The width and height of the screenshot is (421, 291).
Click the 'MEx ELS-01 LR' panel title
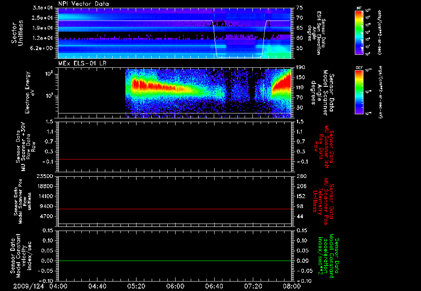83,64
